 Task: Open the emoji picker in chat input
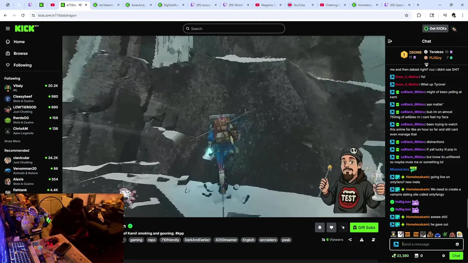[x=457, y=244]
